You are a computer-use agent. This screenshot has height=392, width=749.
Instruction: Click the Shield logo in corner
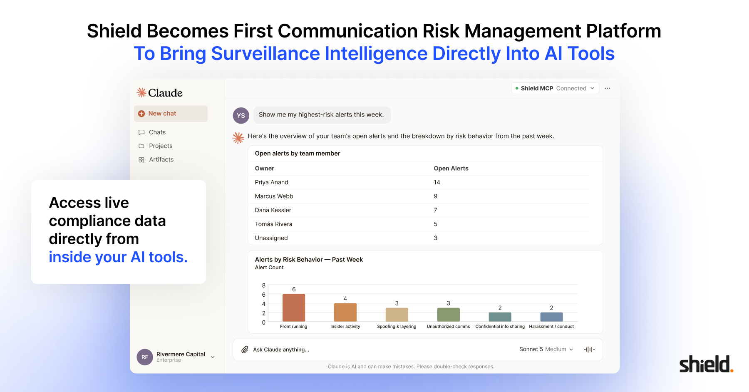tap(706, 364)
